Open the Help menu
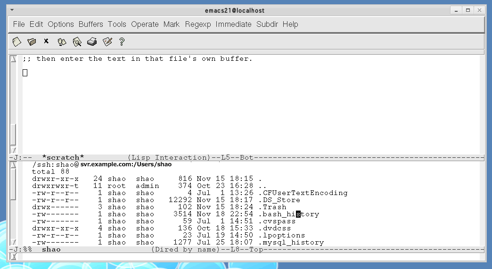The width and height of the screenshot is (492, 269). pos(290,24)
